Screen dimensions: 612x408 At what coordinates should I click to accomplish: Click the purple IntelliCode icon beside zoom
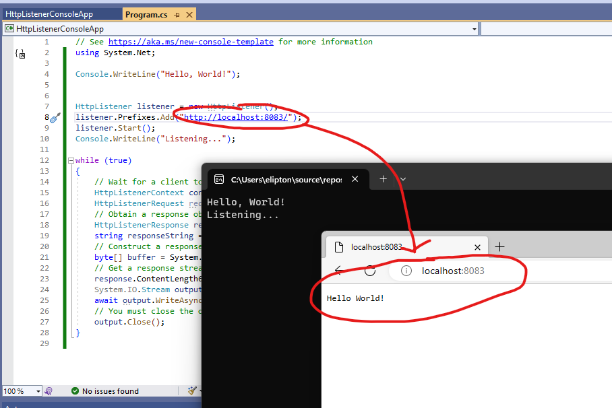point(48,391)
